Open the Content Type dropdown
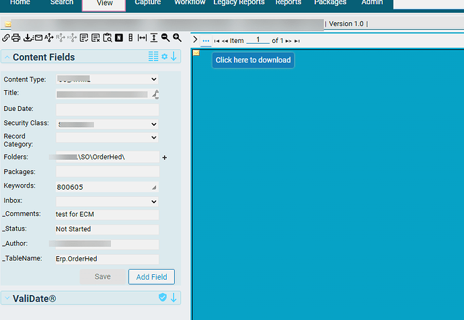Image resolution: width=464 pixels, height=320 pixels. (107, 79)
